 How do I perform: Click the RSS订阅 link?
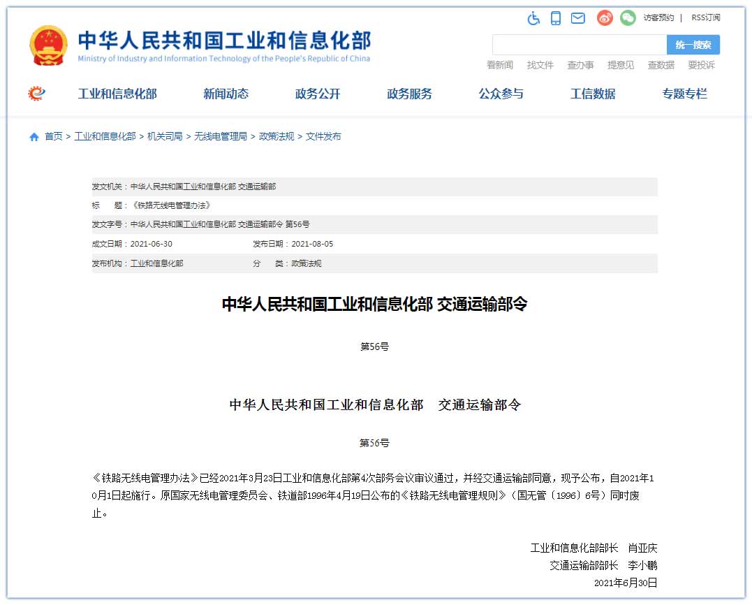705,17
